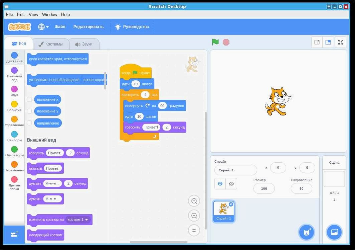The height and width of the screenshot is (250, 355).
Task: Open the add extension button
Action: [x=14, y=234]
